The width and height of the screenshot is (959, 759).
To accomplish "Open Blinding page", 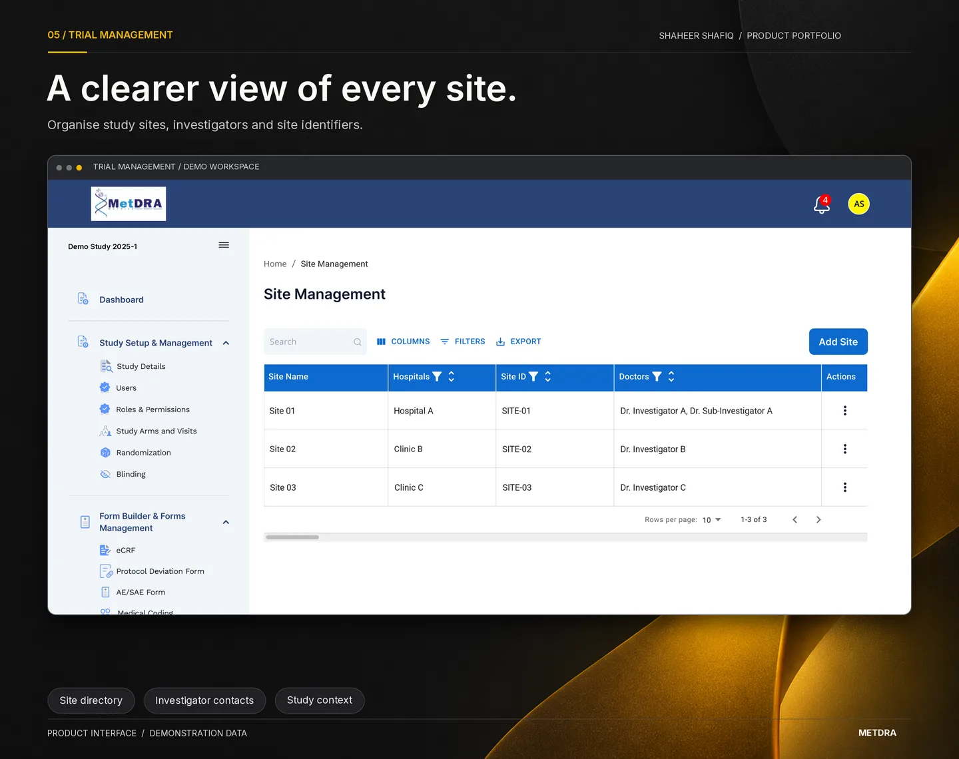I will tap(131, 474).
